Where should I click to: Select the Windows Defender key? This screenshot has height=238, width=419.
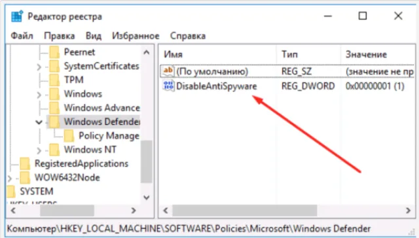click(102, 122)
